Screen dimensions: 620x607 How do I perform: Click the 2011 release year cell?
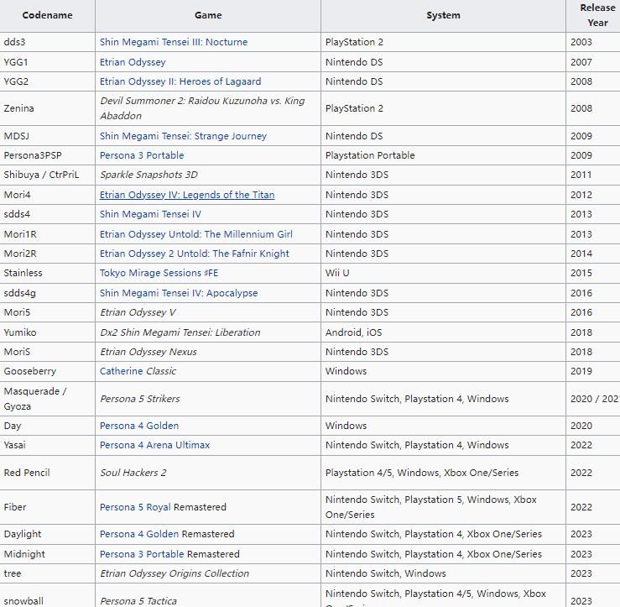coord(593,175)
